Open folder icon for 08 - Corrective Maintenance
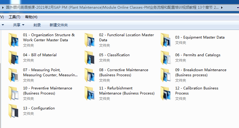The image size is (239, 128). pos(90,75)
